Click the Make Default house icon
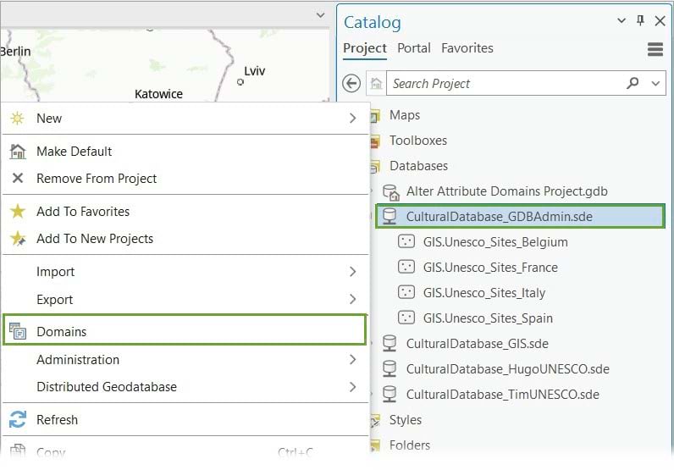 tap(18, 152)
